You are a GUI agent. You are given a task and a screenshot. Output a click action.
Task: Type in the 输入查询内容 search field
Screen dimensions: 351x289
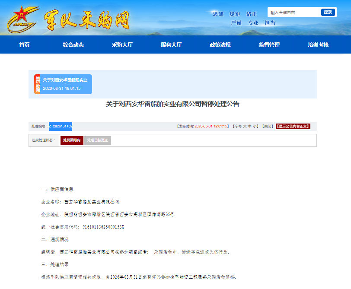tap(294, 13)
